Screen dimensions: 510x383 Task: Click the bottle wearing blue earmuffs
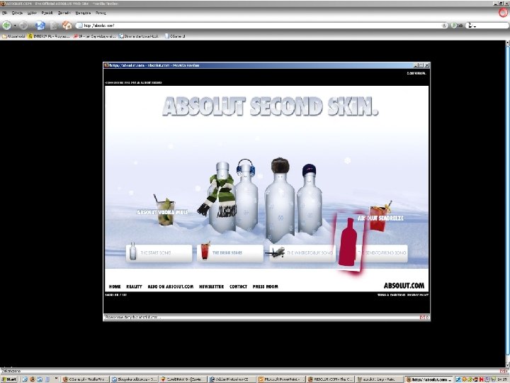246,195
